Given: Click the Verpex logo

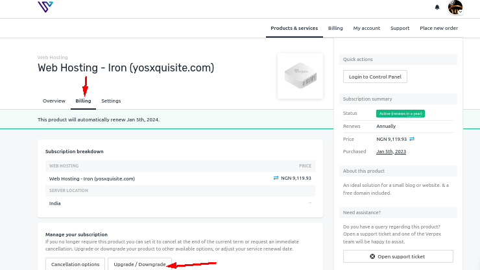Looking at the screenshot, I should coord(45,6).
